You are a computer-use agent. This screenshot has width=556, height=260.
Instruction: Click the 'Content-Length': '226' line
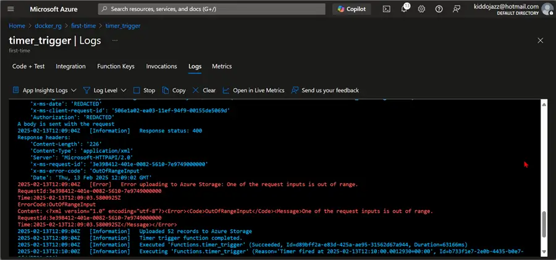(x=66, y=144)
